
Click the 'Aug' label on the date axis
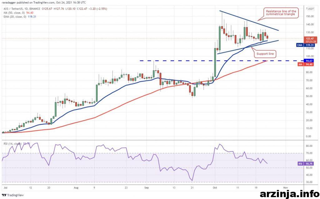tap(76, 188)
